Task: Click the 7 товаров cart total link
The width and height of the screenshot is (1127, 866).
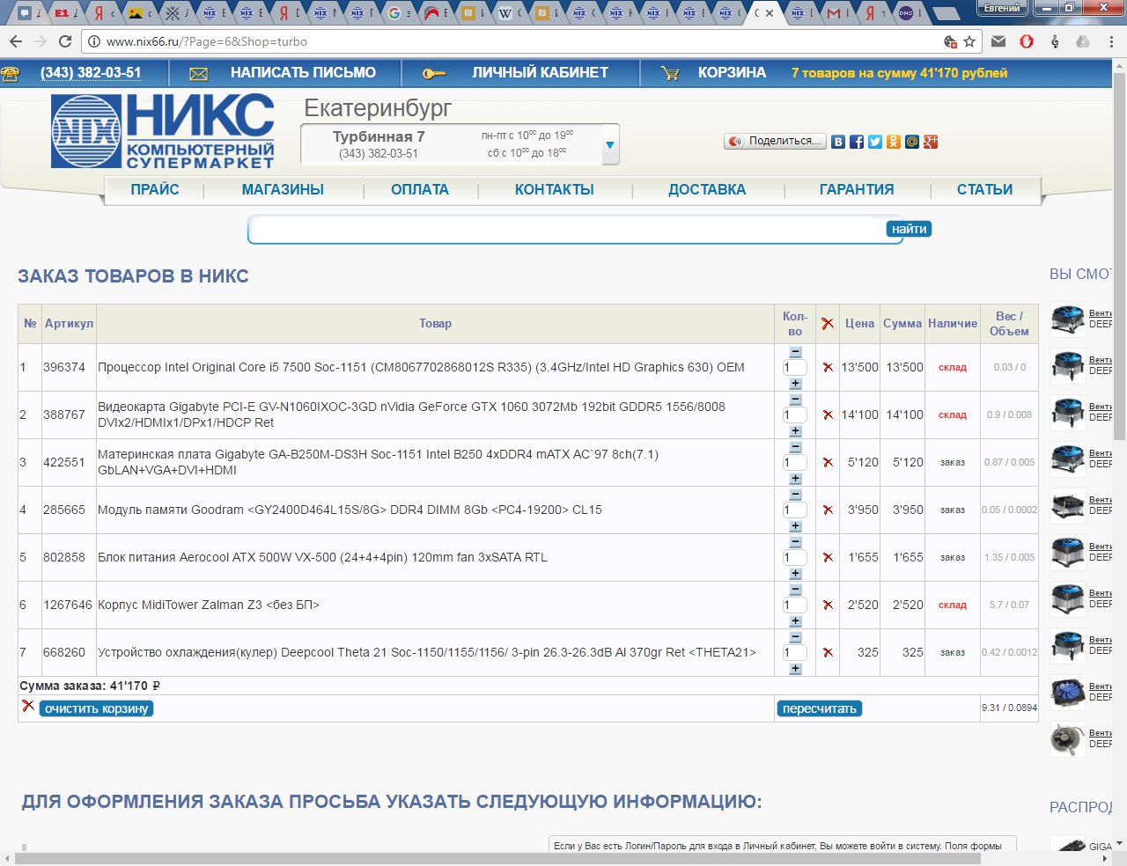Action: [899, 73]
